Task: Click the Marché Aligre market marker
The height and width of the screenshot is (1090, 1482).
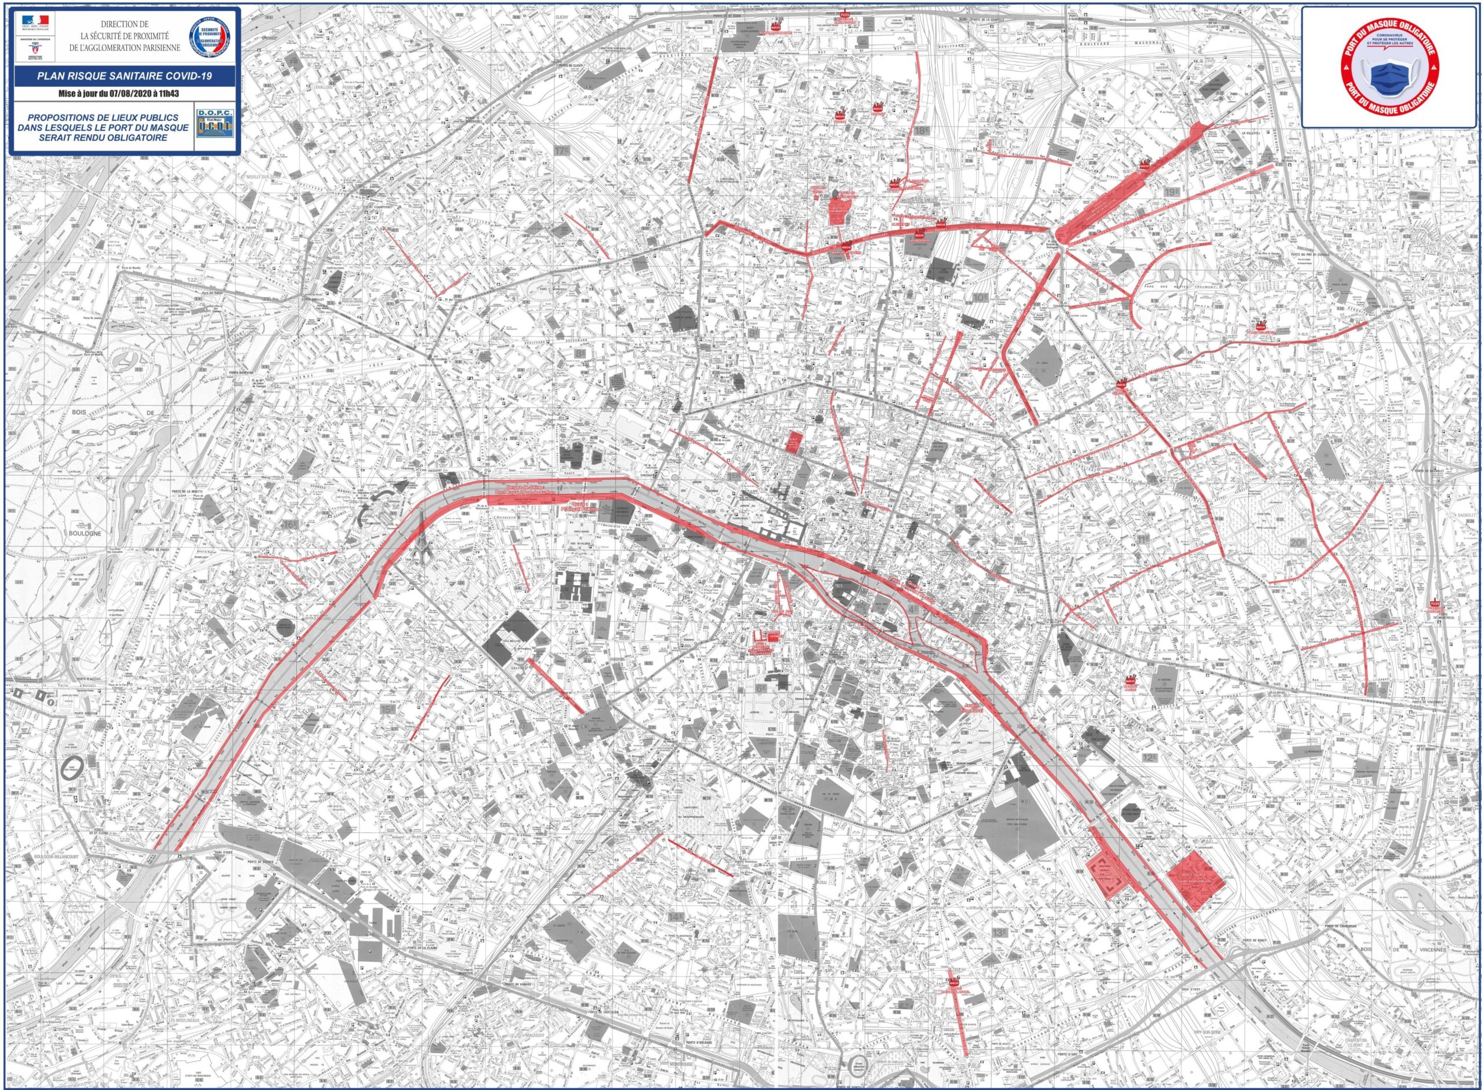Action: point(1131,681)
